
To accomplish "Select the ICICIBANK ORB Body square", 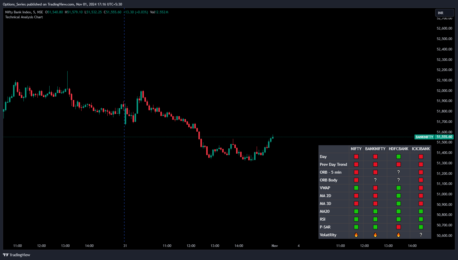I will click(421, 180).
